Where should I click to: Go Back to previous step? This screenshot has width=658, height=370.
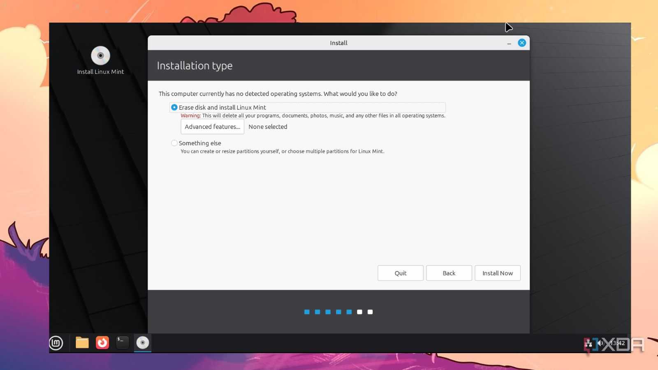tap(449, 273)
